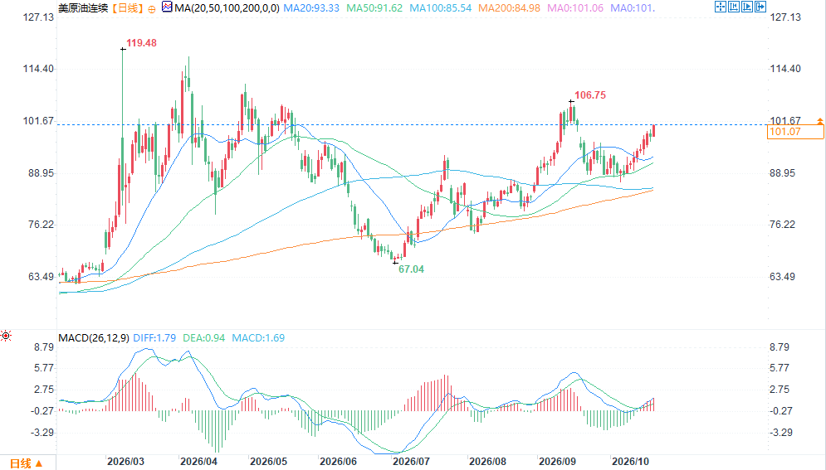826x470 pixels.
Task: Click the left MACD axis 8.79 label
Action: [44, 347]
